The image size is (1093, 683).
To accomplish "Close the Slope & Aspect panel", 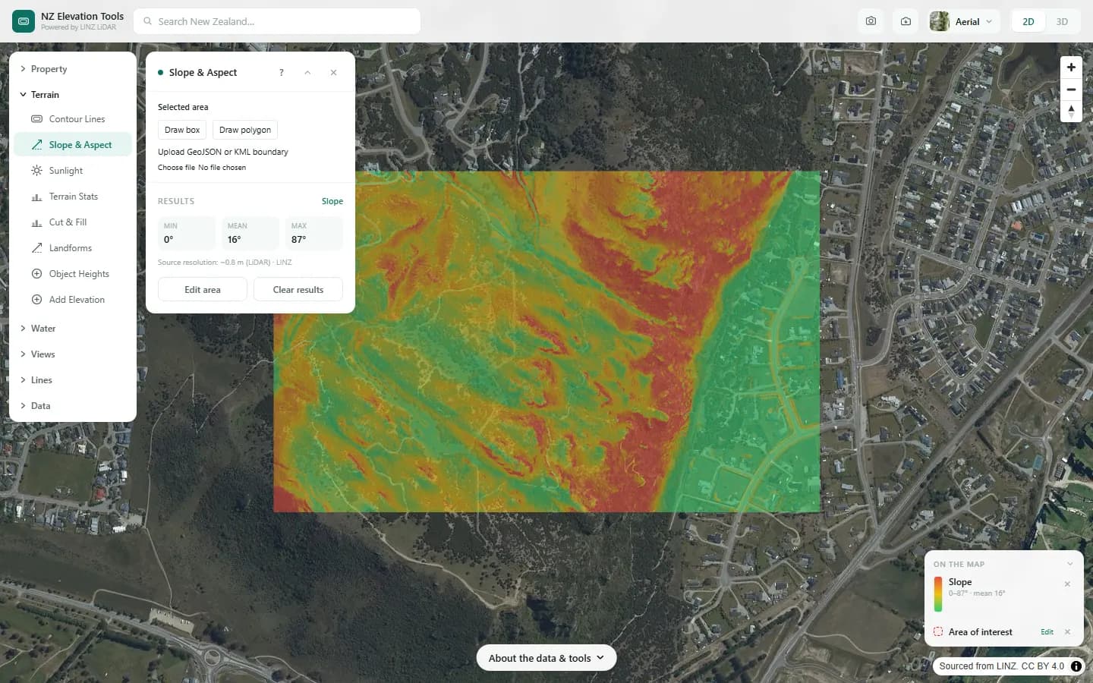I will click(333, 73).
